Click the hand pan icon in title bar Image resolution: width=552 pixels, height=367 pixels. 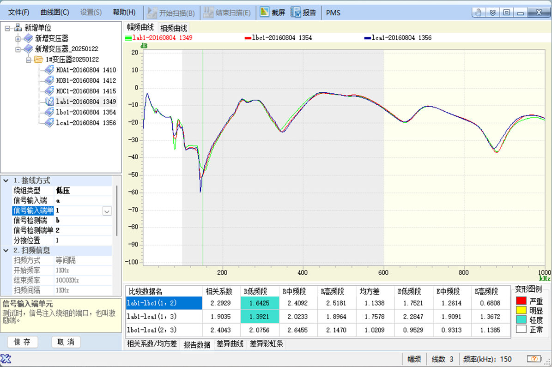click(479, 12)
